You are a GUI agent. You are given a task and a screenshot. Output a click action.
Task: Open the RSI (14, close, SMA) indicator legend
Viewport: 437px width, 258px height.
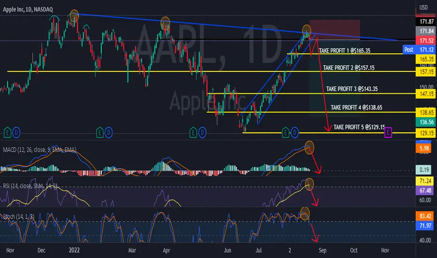click(x=30, y=186)
